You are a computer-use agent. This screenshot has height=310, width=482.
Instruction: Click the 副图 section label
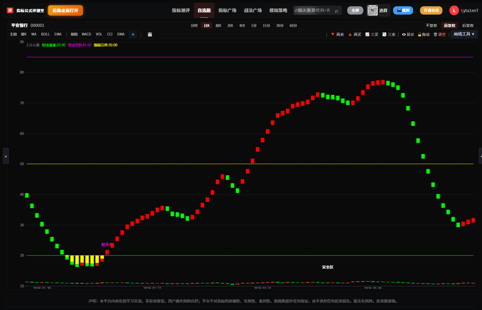pyautogui.click(x=74, y=34)
